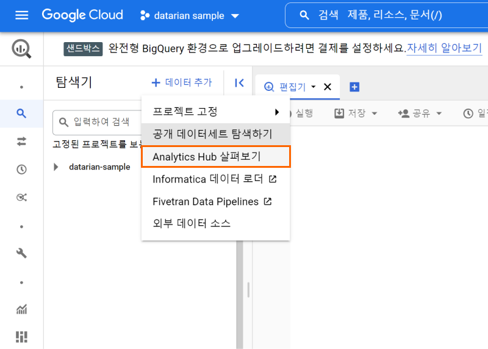Viewport: 488px width, 349px height.
Task: Choose Analytics Hub 살펴보기 menu item
Action: 216,157
